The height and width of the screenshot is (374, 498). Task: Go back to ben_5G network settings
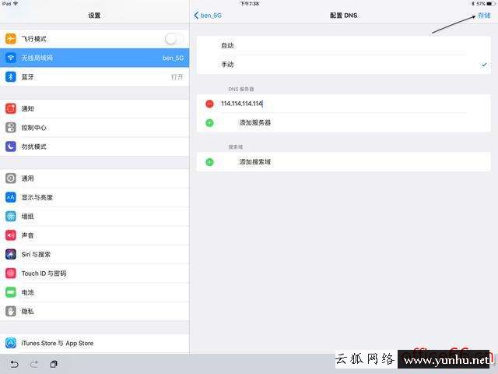click(x=208, y=16)
